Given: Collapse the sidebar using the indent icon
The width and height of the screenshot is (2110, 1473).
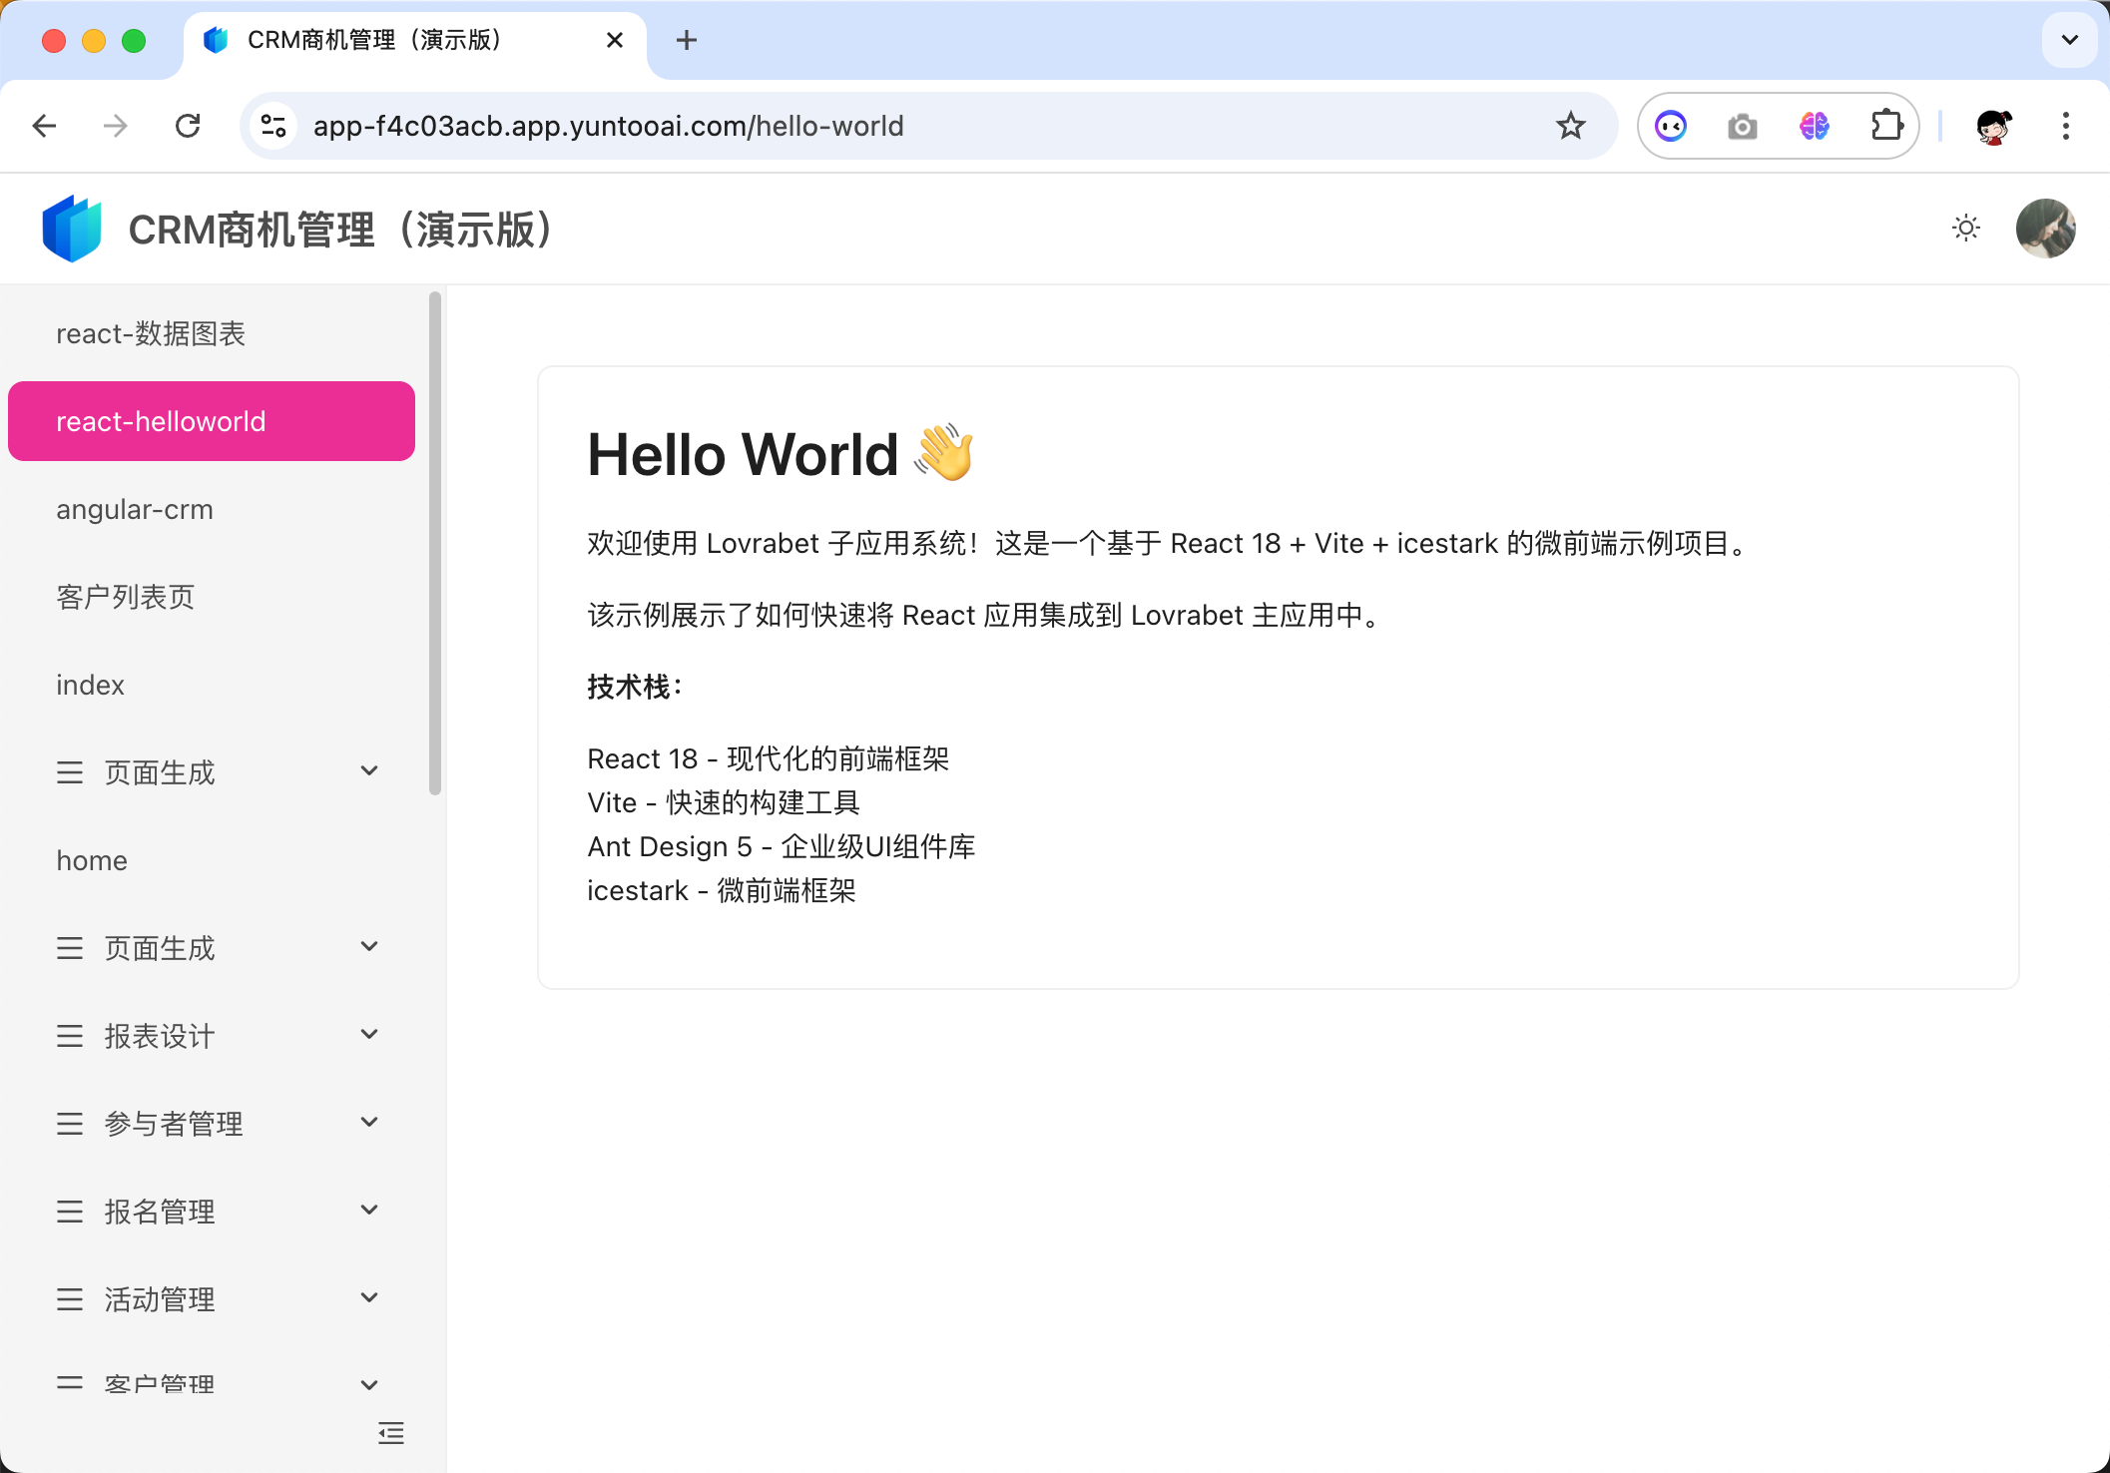Looking at the screenshot, I should [x=390, y=1433].
